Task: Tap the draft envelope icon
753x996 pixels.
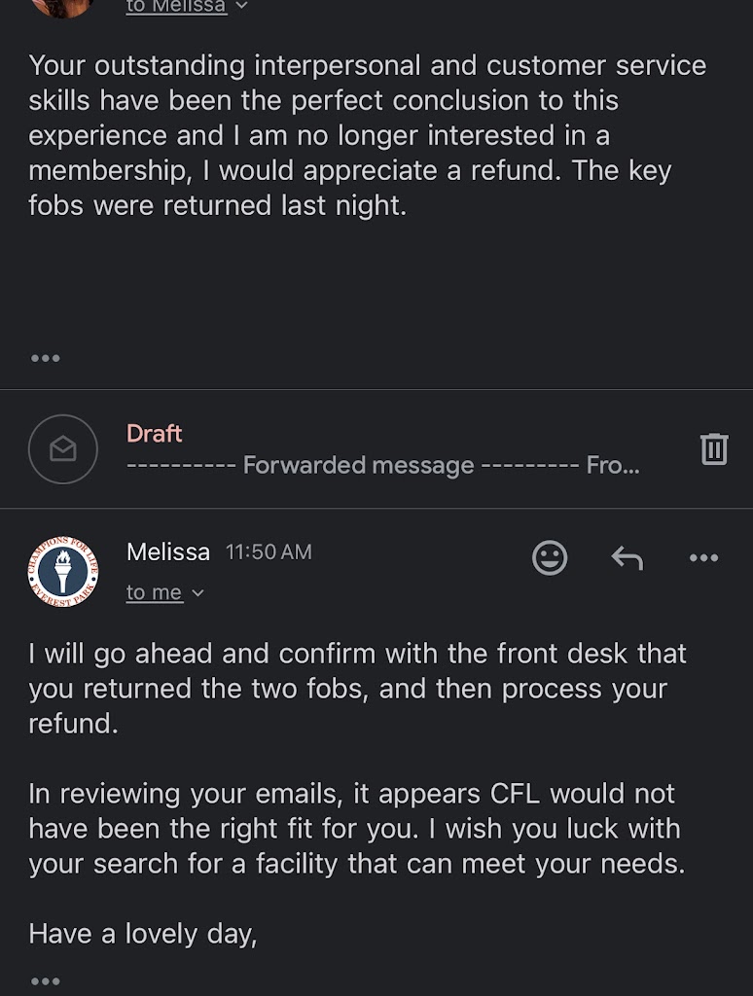Action: click(63, 448)
